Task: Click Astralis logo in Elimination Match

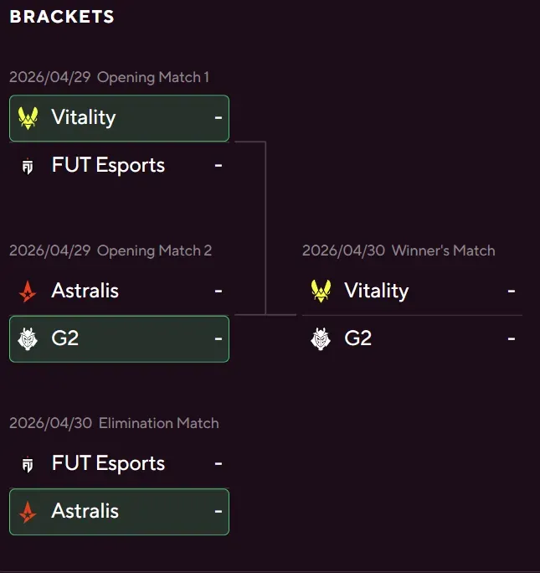Action: pos(28,512)
